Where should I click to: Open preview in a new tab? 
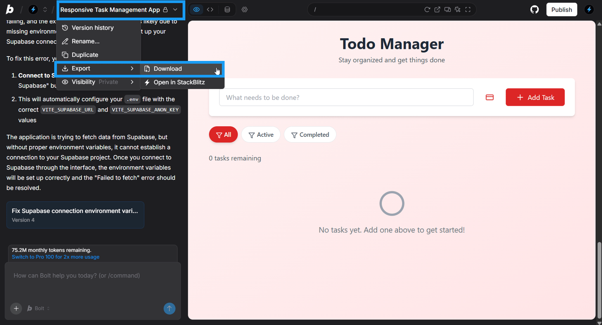tap(437, 9)
